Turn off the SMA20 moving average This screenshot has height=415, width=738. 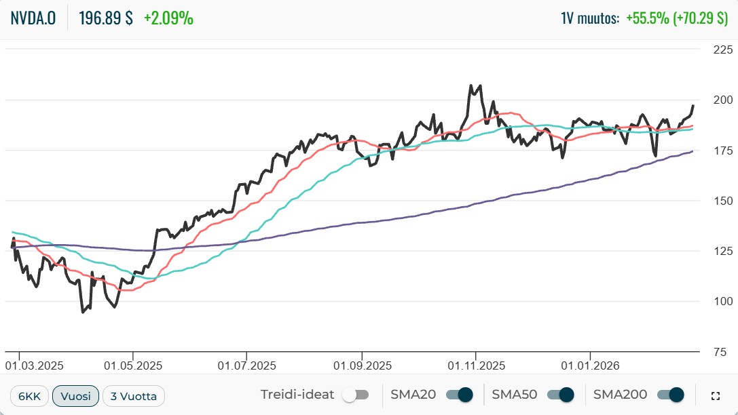[459, 395]
